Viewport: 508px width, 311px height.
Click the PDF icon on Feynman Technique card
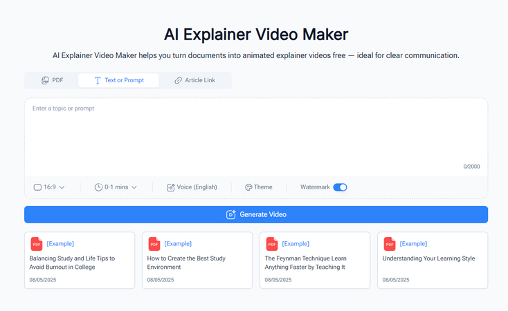click(272, 244)
